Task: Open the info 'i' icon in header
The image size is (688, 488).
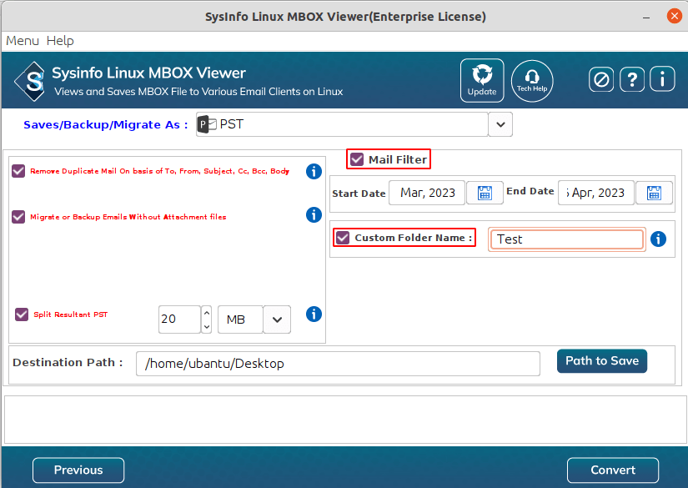Action: pyautogui.click(x=662, y=79)
